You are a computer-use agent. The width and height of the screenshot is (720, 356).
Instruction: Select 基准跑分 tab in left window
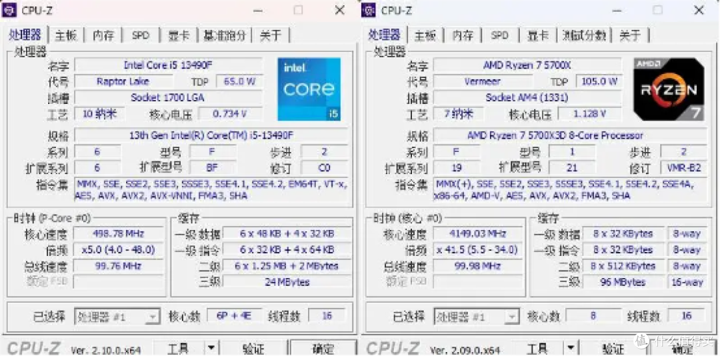coord(225,35)
